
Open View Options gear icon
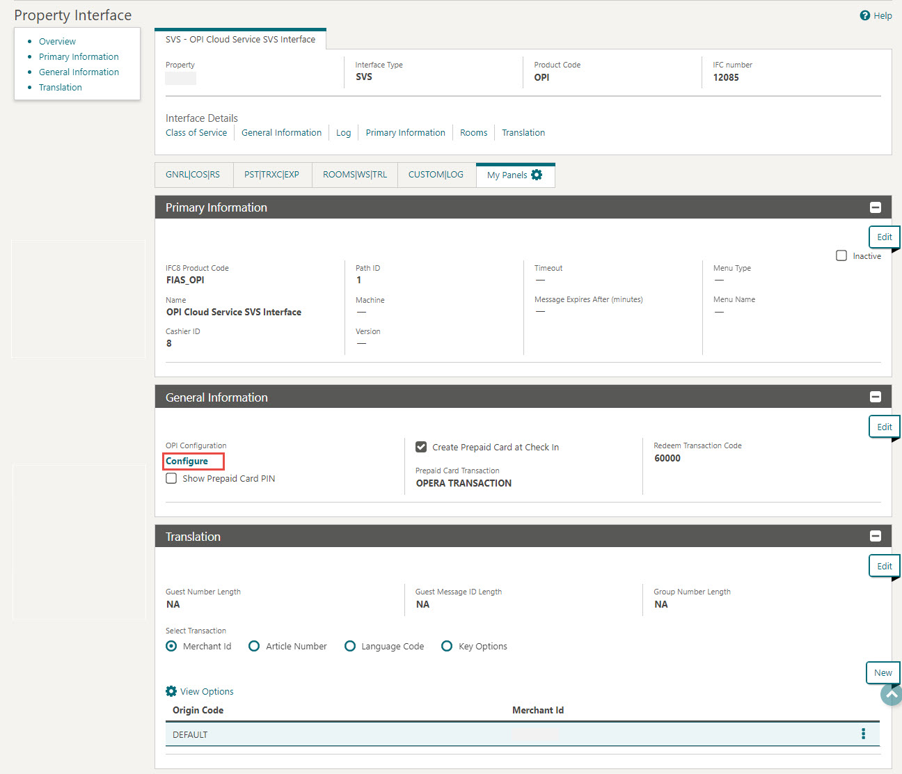pyautogui.click(x=171, y=691)
